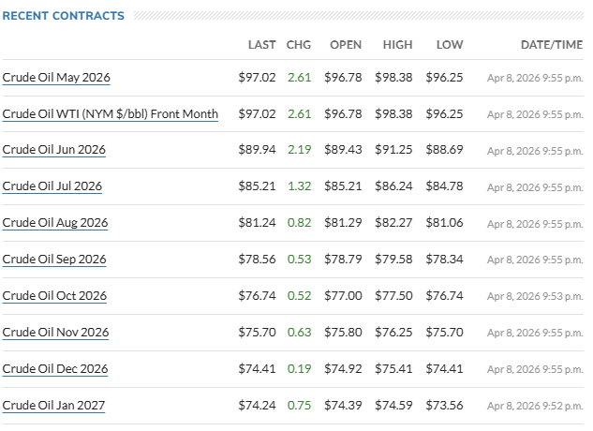Click the CHG column header
Viewport: 593px width, 431px height.
pyautogui.click(x=299, y=45)
